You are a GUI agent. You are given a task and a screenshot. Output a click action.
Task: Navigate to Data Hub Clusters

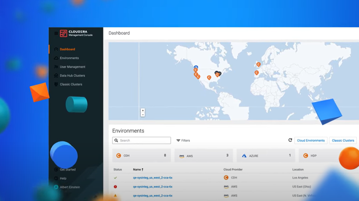72,76
